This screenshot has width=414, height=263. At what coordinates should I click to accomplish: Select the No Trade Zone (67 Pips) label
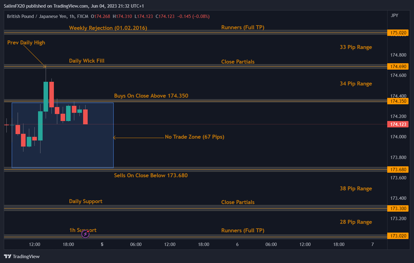coord(195,137)
